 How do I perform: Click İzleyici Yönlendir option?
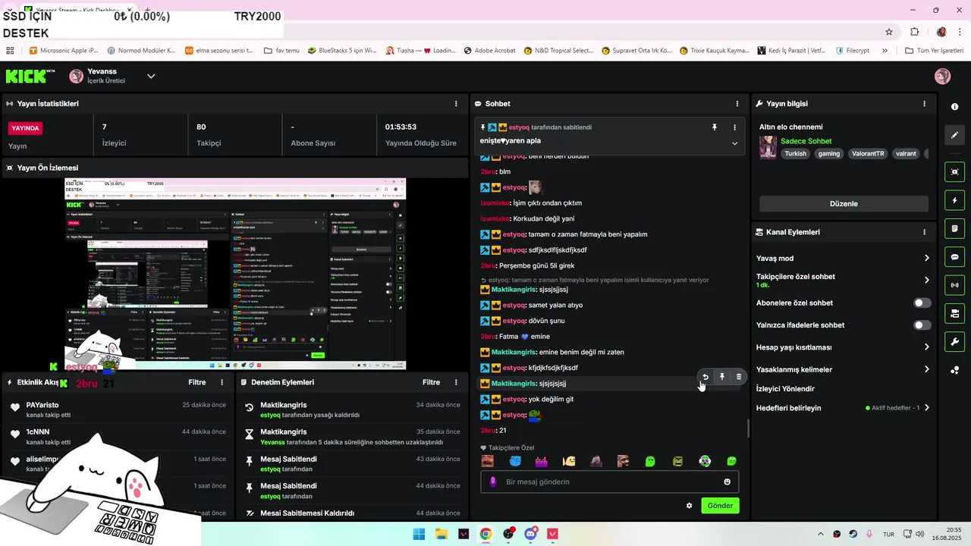point(785,389)
